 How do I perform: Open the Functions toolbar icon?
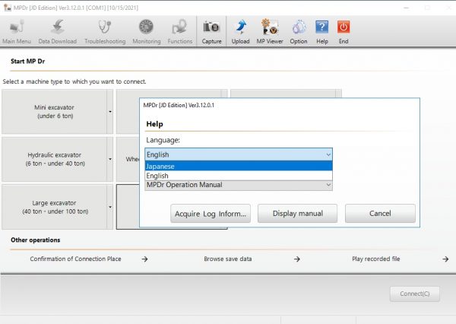tap(179, 31)
